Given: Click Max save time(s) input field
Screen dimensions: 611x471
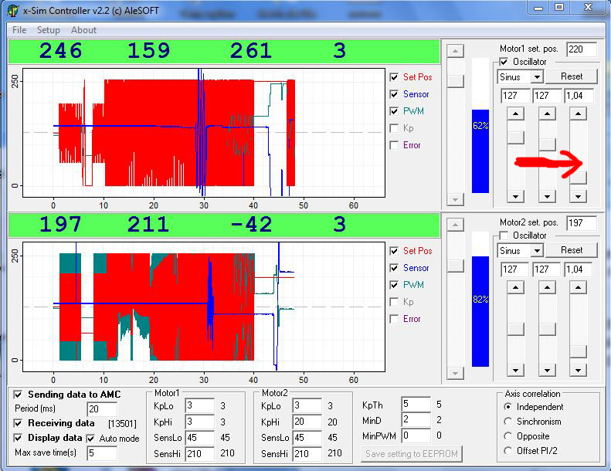Looking at the screenshot, I should tap(102, 453).
